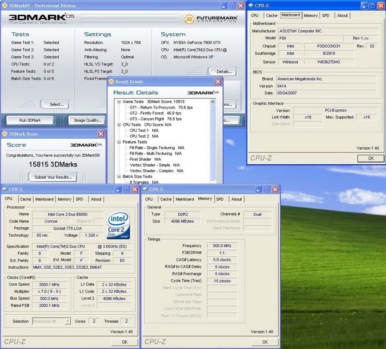Viewport: 386px width, 349px height.
Task: Open Memory tab in CPU-Z CPU window
Action: point(64,199)
